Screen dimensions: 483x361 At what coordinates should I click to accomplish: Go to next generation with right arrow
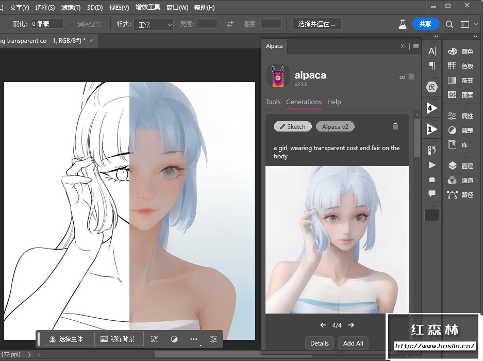point(351,325)
